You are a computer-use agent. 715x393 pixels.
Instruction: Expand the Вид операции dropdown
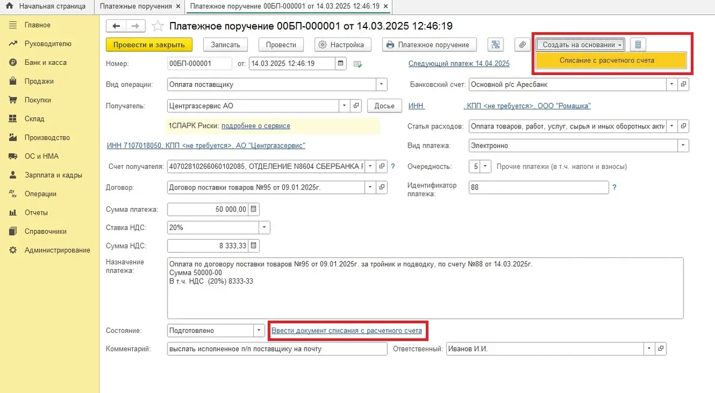coord(382,84)
